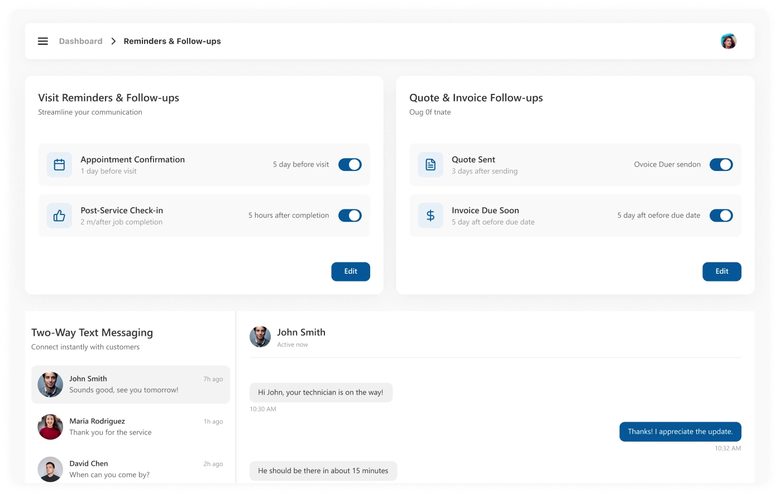Viewport: 780px width, 496px height.
Task: Toggle the Quote Sent follow-up switch
Action: 721,165
